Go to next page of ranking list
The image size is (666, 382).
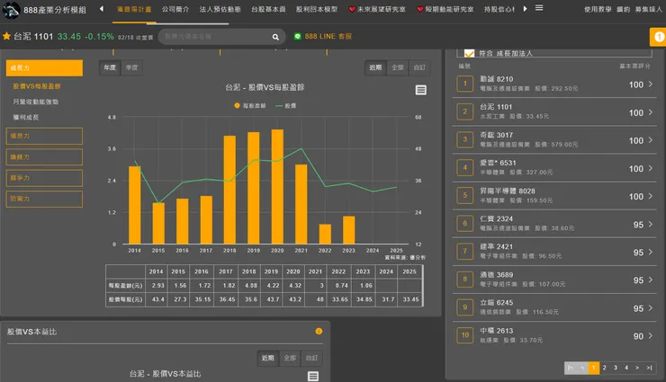[x=637, y=368]
